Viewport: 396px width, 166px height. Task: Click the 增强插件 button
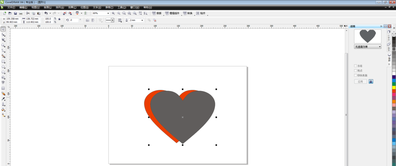pos(172,13)
